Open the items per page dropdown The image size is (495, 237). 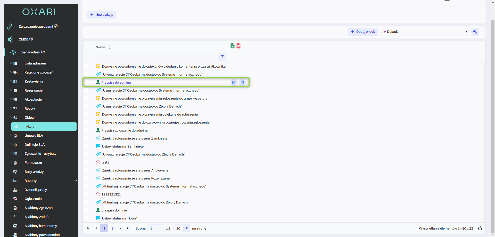(186, 228)
